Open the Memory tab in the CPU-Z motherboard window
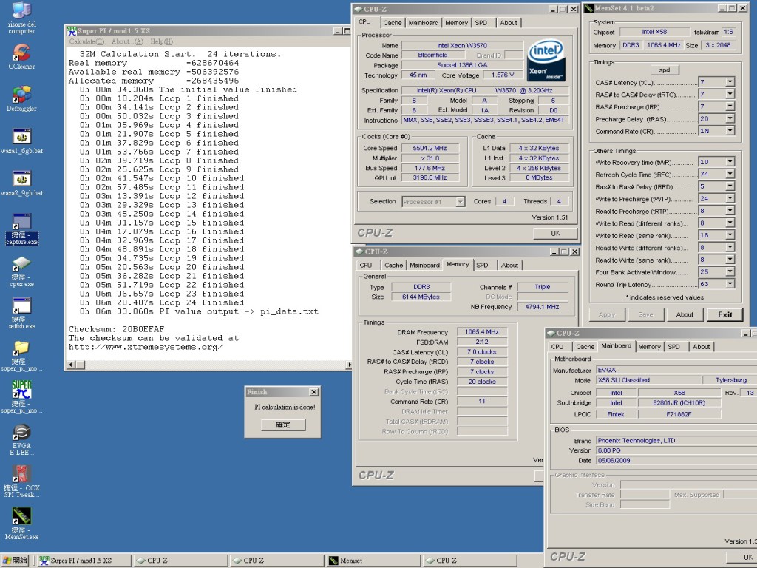Image resolution: width=757 pixels, height=568 pixels. point(649,347)
